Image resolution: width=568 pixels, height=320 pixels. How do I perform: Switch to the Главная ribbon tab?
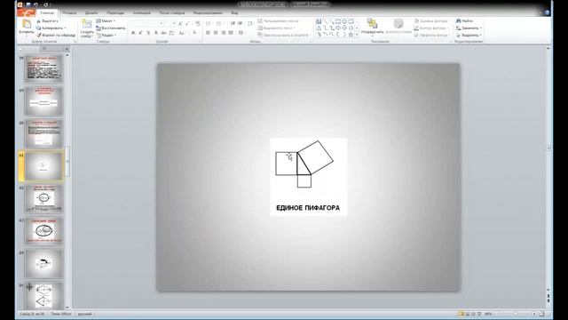point(47,12)
